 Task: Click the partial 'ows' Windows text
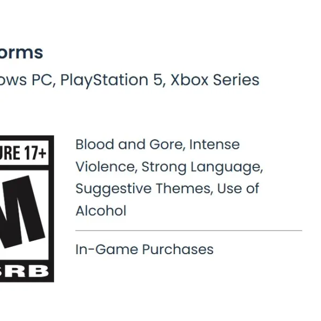[x=13, y=80]
